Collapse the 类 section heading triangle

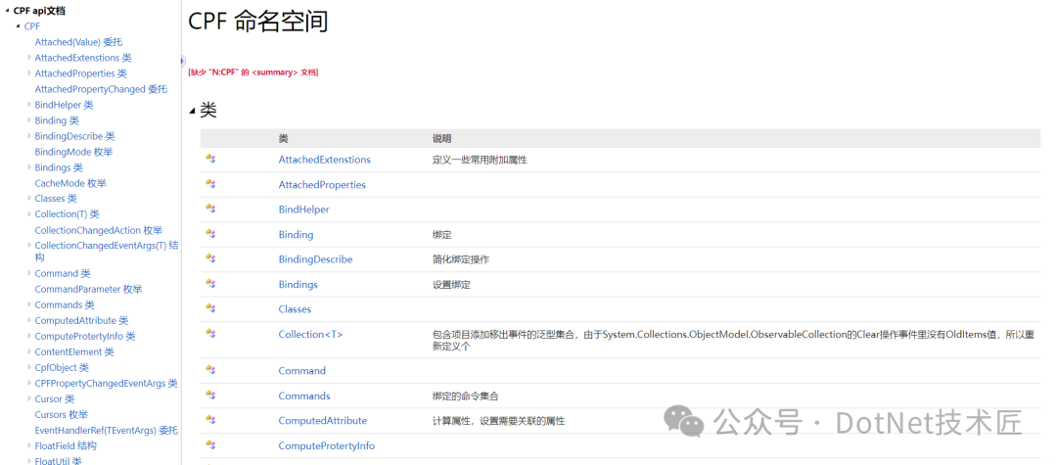[192, 112]
